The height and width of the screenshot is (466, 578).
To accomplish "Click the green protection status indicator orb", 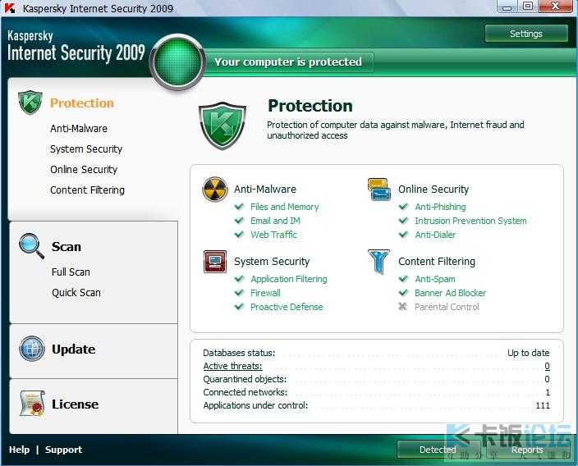I will 177,62.
